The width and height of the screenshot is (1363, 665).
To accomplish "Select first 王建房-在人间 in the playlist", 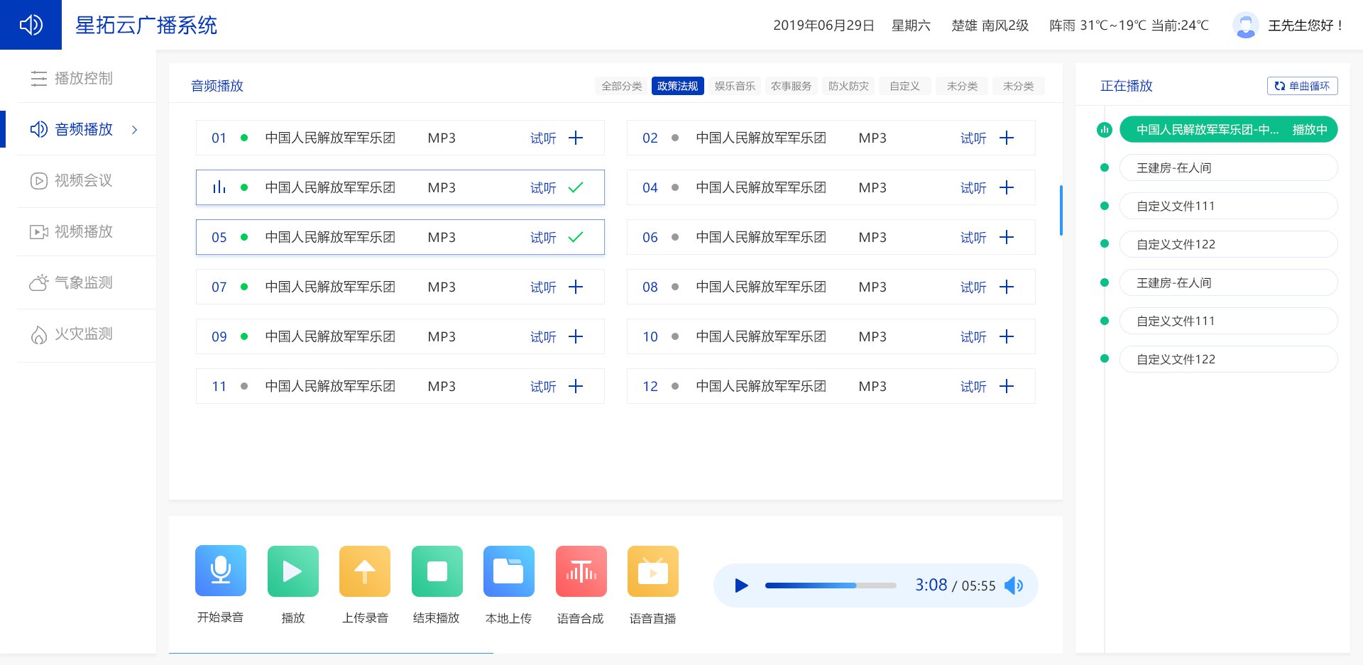I will coord(1228,167).
